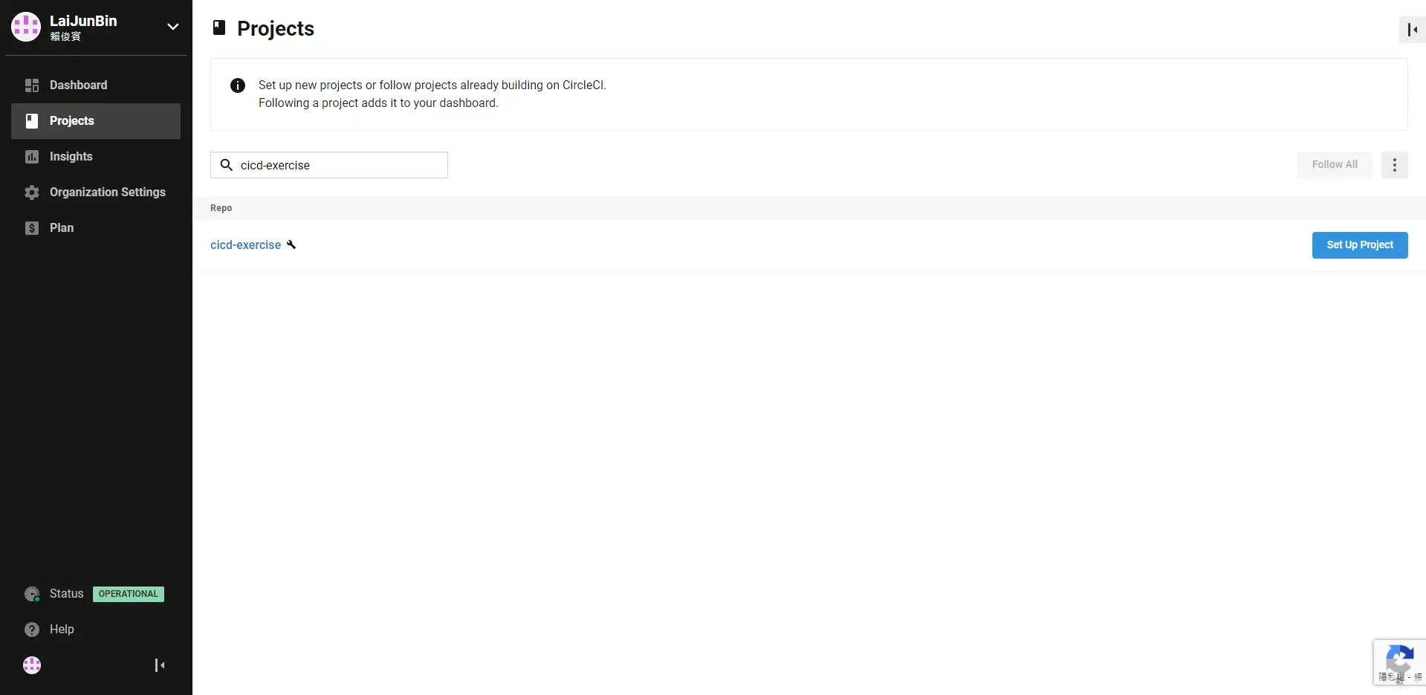Click the reCAPTCHA badge
Image resolution: width=1426 pixels, height=695 pixels.
1399,662
